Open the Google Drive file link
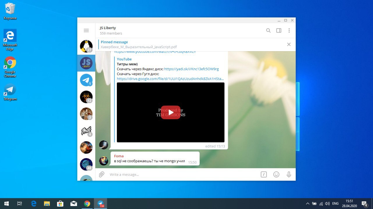 (170, 79)
